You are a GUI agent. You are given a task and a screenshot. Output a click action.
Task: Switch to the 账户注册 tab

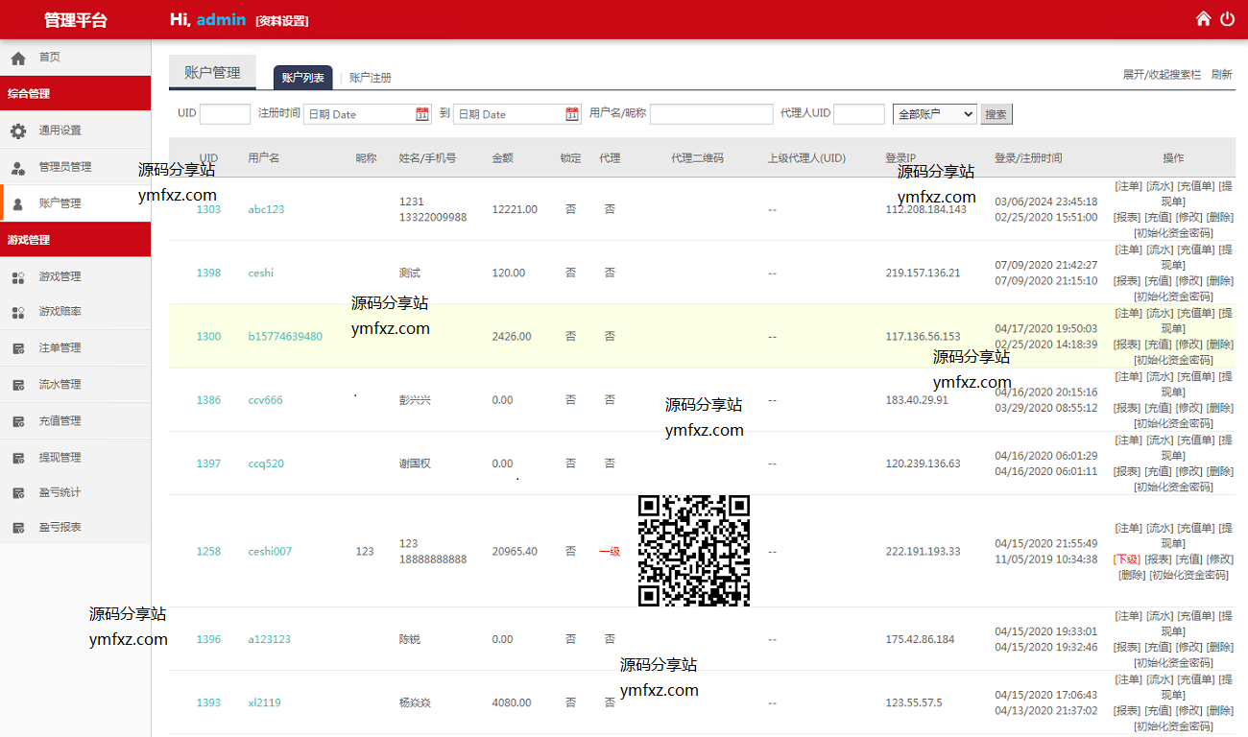coord(370,78)
